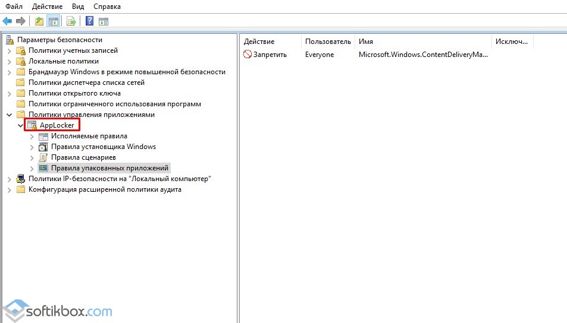This screenshot has height=323, width=567.
Task: Click the blue Back arrow in toolbar
Action: coord(7,21)
